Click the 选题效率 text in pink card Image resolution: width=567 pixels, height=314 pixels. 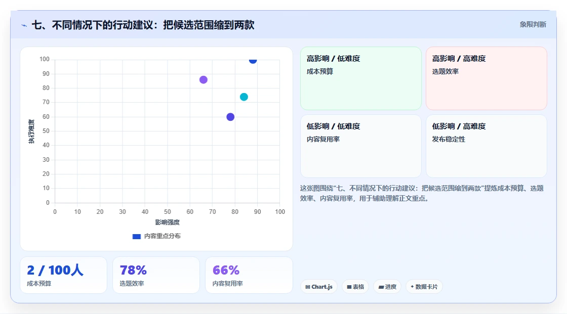coord(445,71)
